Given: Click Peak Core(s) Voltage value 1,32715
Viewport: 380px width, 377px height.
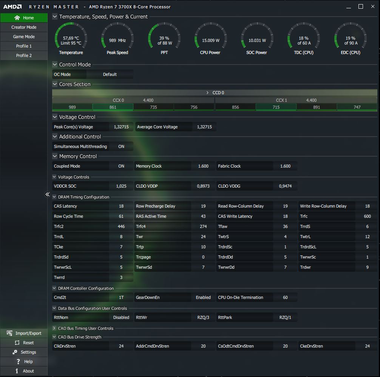Looking at the screenshot, I should click(x=121, y=127).
